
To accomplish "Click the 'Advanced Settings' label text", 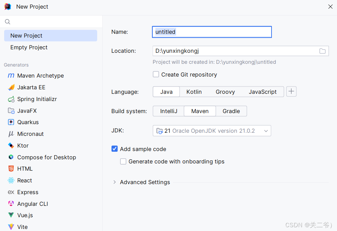I will [145, 182].
